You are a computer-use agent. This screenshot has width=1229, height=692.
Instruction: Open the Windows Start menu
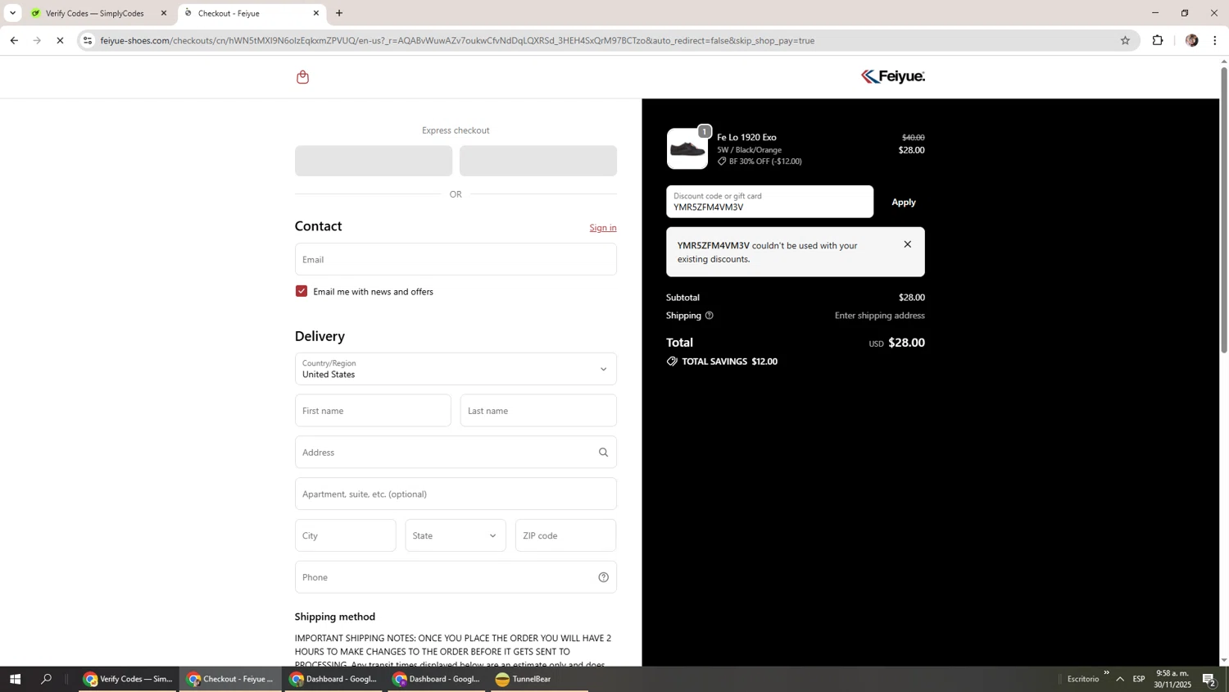tap(14, 679)
